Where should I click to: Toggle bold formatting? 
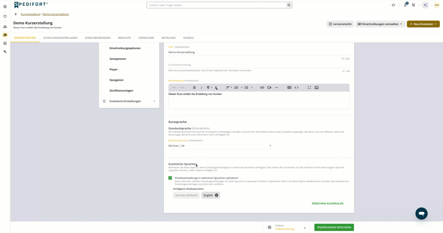[194, 88]
